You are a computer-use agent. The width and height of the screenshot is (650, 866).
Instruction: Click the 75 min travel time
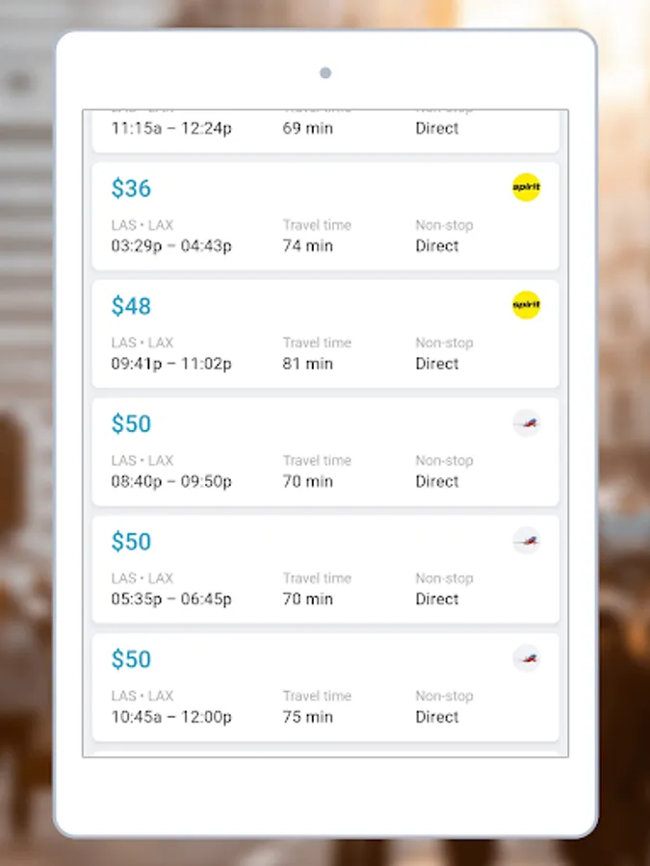pyautogui.click(x=307, y=717)
